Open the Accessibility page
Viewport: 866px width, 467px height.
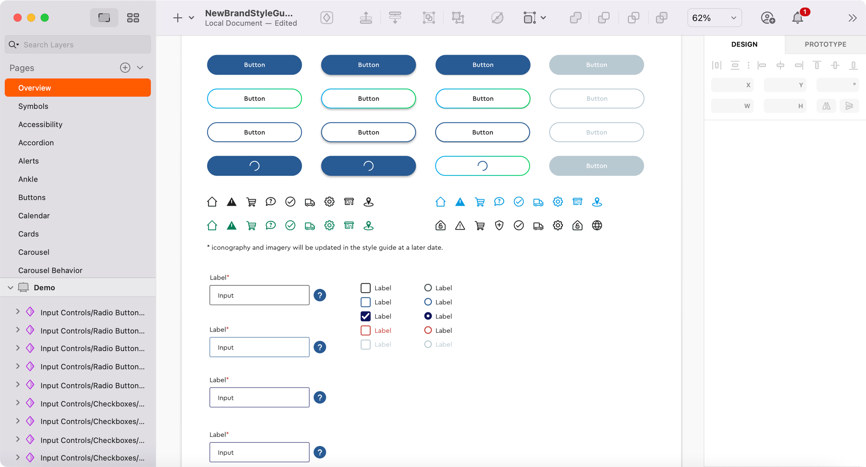tap(40, 125)
